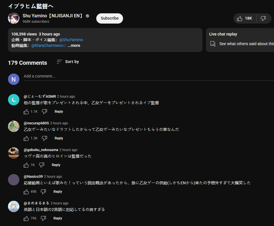
Task: Click the video title イブラヒム監督へ
Action: tap(30, 6)
